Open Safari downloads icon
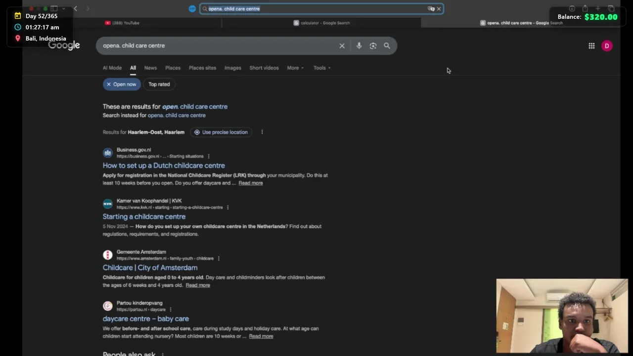 [x=572, y=8]
